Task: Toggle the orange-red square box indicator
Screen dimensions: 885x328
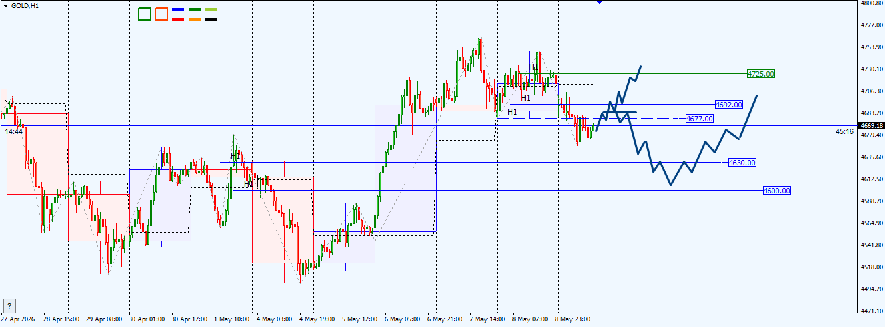Action: tap(161, 14)
